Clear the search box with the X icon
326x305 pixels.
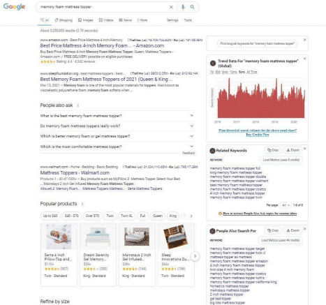171,7
